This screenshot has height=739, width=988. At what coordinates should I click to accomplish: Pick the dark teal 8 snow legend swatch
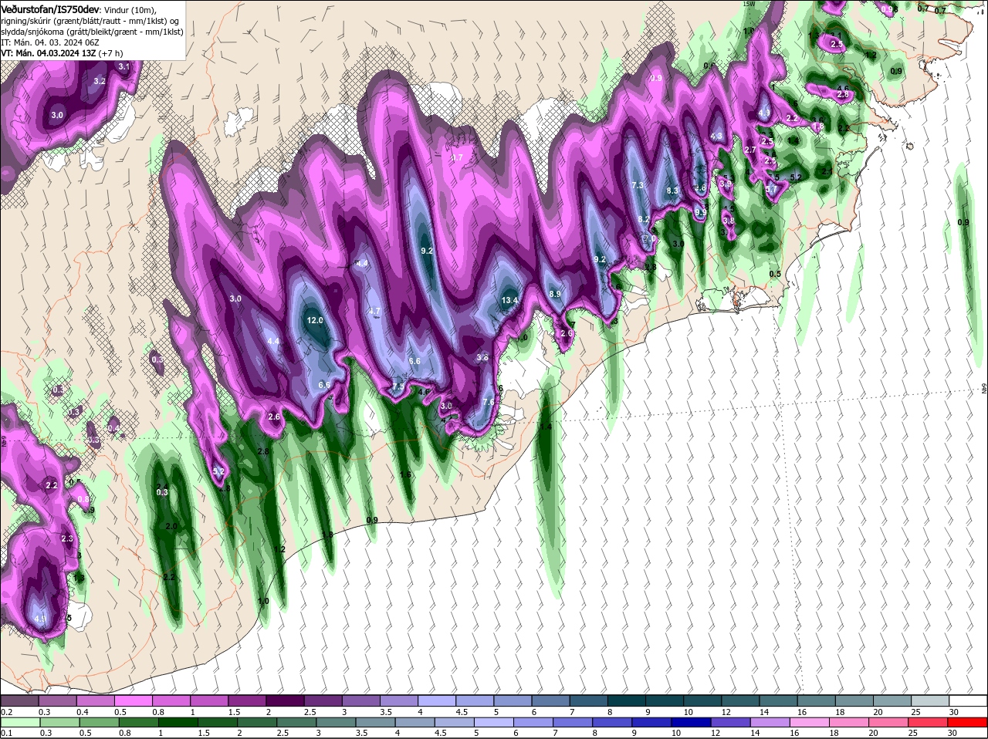[x=627, y=701]
